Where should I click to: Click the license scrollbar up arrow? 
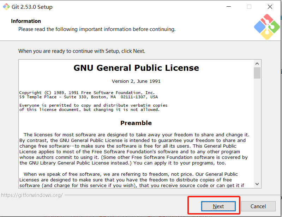pos(257,63)
